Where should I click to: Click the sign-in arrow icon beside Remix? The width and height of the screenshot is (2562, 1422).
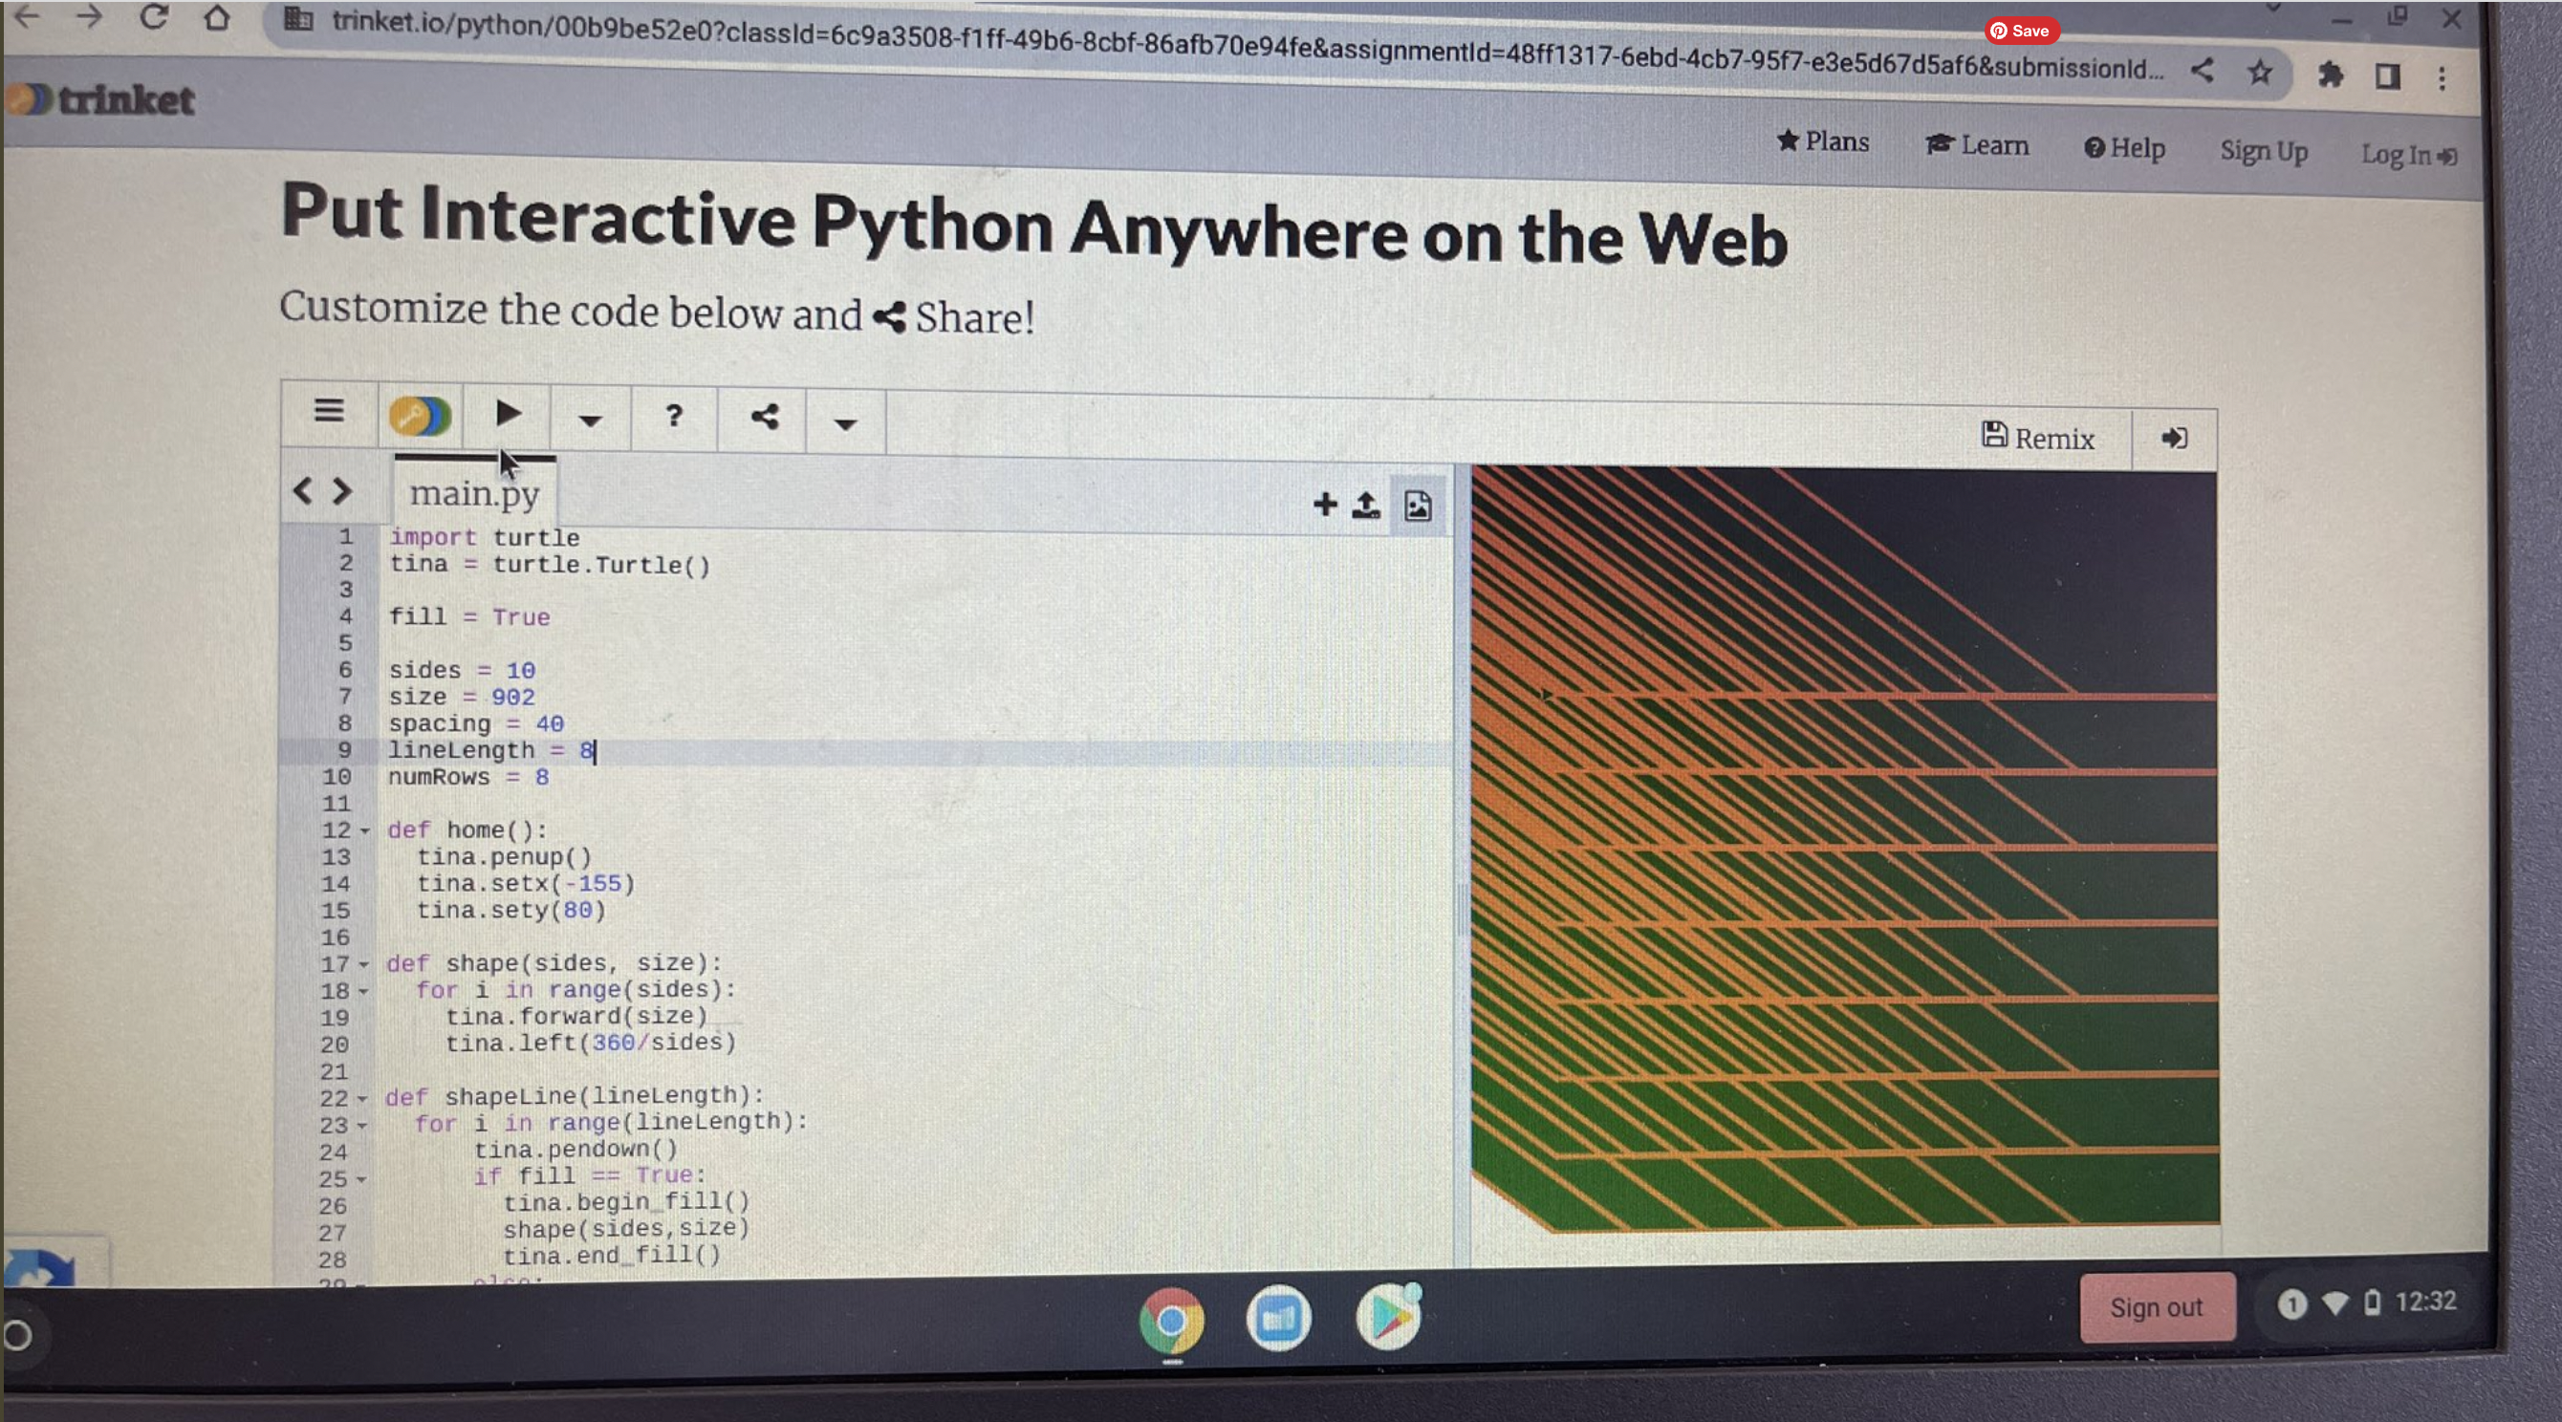pos(2174,439)
